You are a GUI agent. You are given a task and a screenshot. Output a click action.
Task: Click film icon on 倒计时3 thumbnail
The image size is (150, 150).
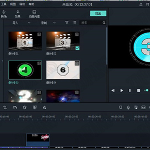39,63
